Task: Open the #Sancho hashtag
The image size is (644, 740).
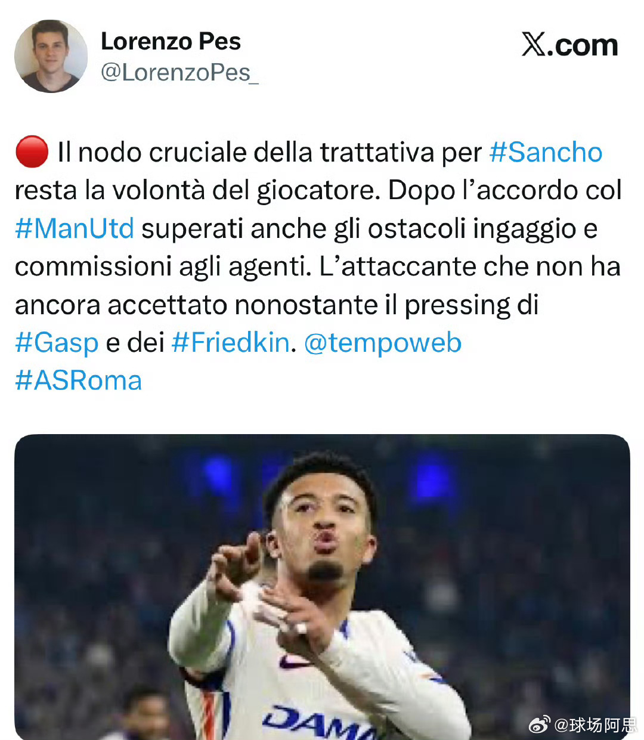Action: 546,152
